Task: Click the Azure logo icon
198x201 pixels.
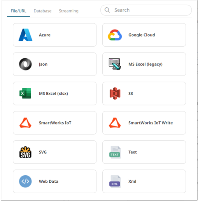Action: (x=25, y=35)
